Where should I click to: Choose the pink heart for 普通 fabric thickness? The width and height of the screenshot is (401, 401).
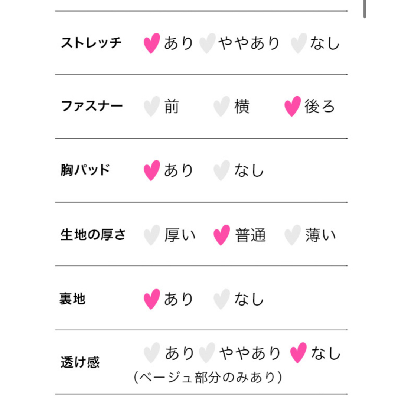tap(222, 235)
